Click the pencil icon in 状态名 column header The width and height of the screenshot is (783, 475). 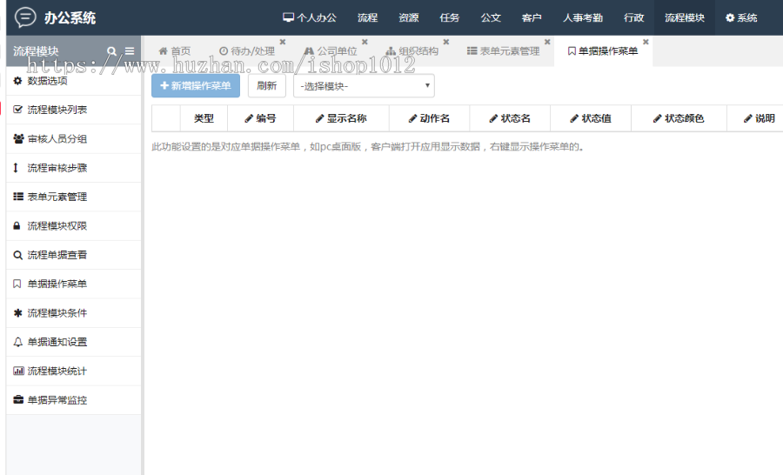tap(493, 118)
